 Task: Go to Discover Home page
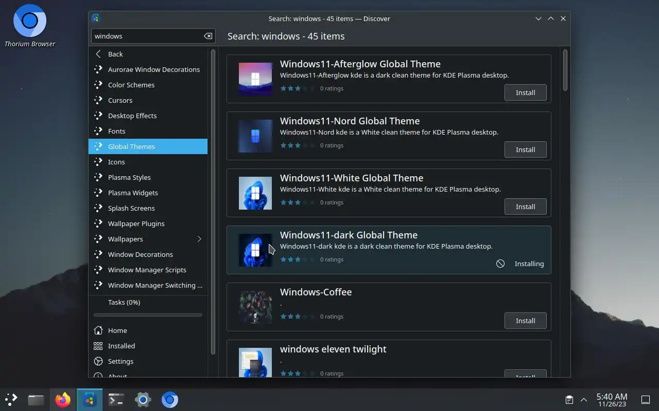click(x=148, y=330)
